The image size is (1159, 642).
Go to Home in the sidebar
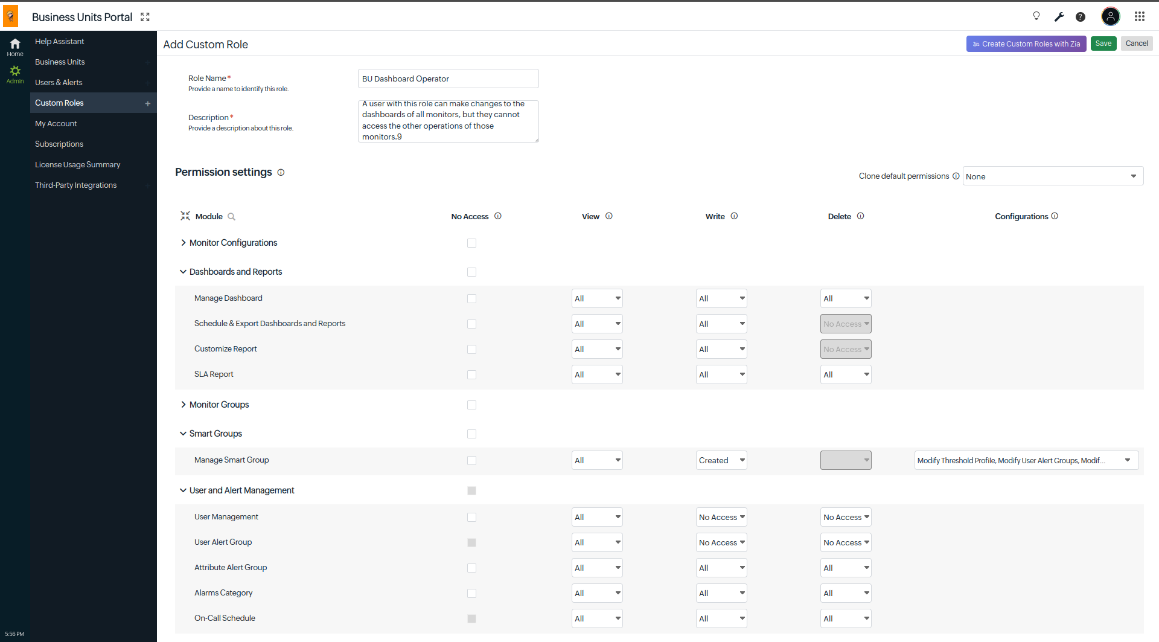15,47
